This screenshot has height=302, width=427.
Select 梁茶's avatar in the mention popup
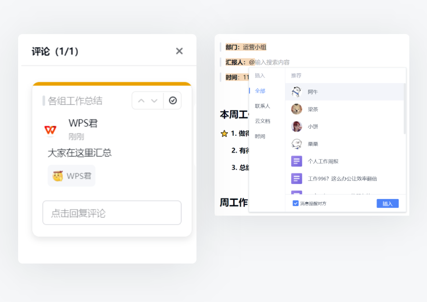click(x=296, y=109)
